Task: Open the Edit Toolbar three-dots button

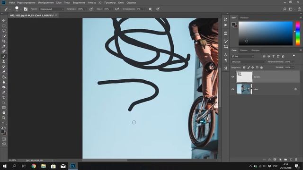Action: tap(4, 123)
